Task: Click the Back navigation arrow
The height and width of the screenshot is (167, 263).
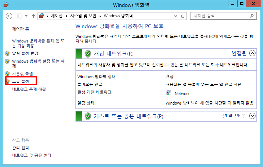Action: [x=9, y=16]
